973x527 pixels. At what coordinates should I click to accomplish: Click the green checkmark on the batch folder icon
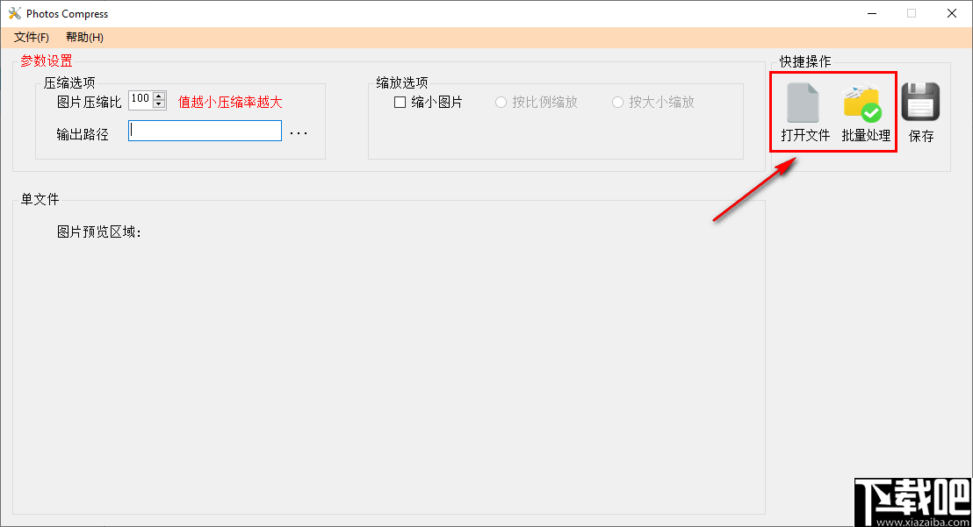pos(873,111)
